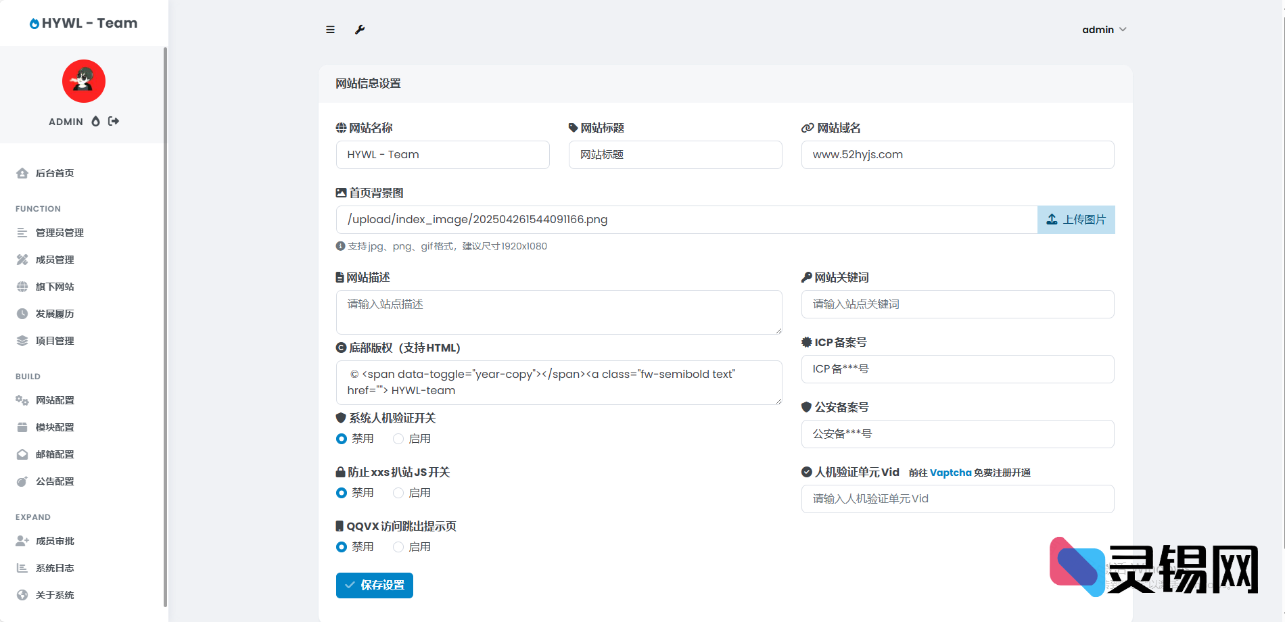Click the logout icon beside ADMIN
This screenshot has height=622, width=1285.
click(x=114, y=121)
